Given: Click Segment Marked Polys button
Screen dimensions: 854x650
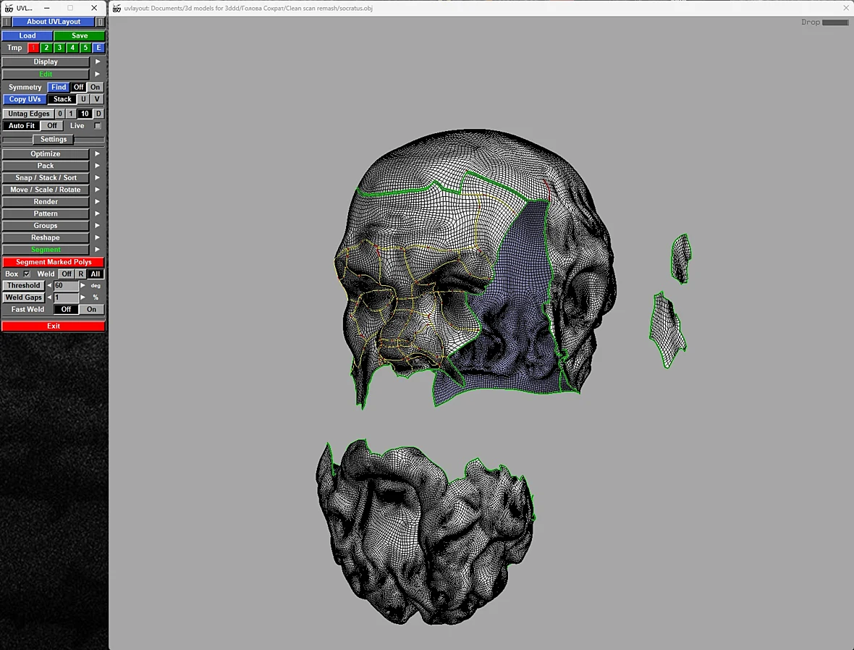Looking at the screenshot, I should coord(54,262).
